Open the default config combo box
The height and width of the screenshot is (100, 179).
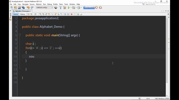[x=44, y=7]
